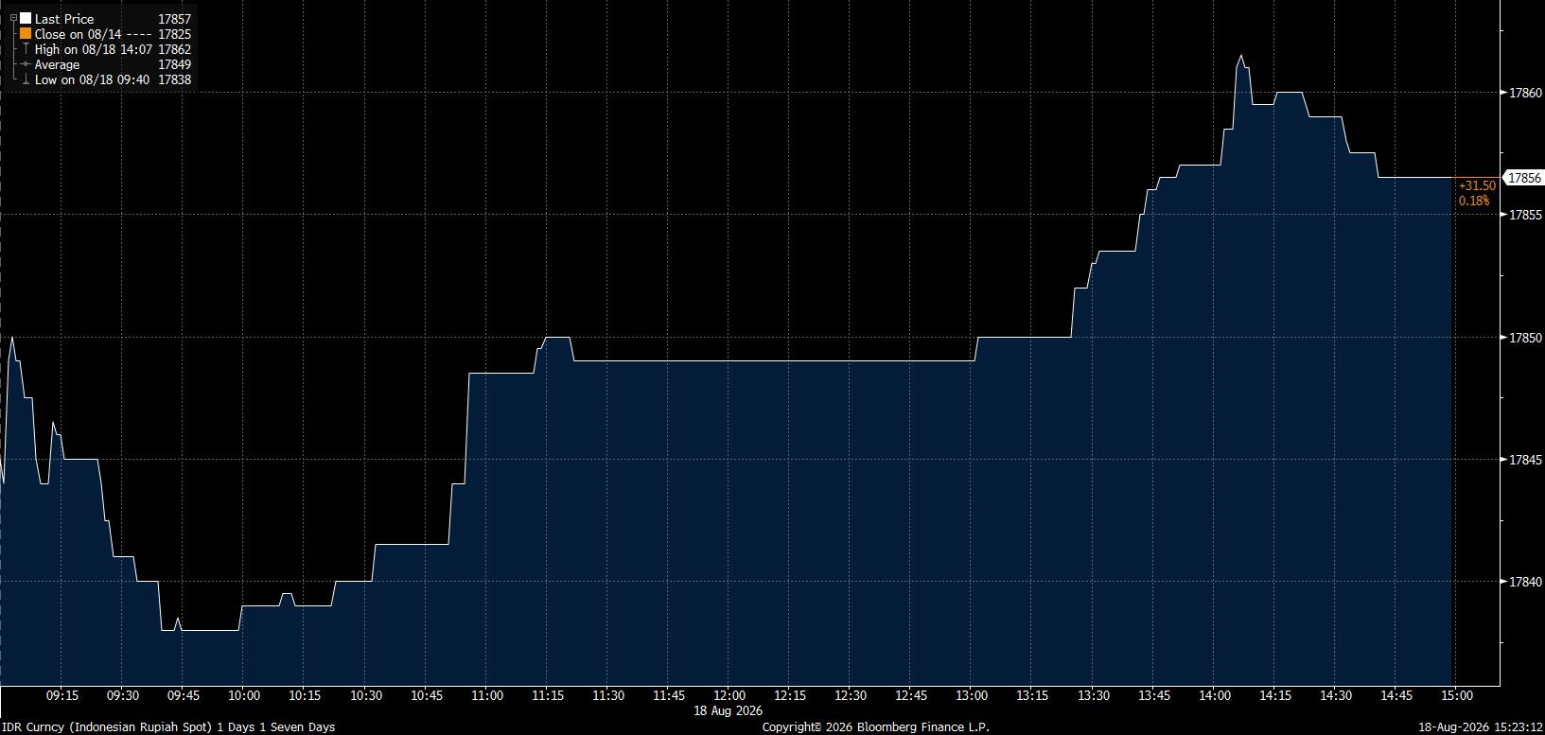Click the 09:15 time axis label

click(62, 696)
